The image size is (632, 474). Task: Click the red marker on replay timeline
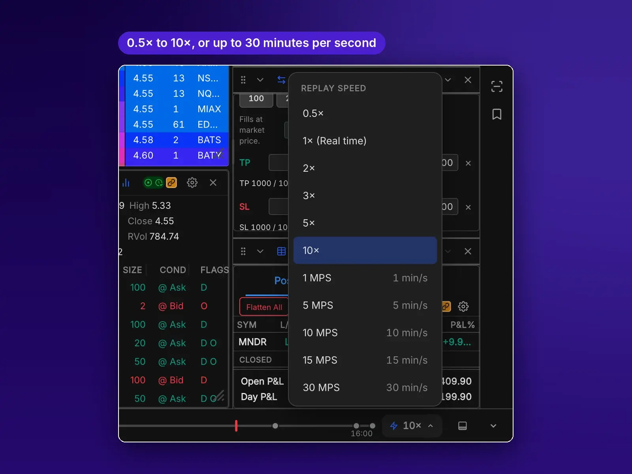[236, 425]
